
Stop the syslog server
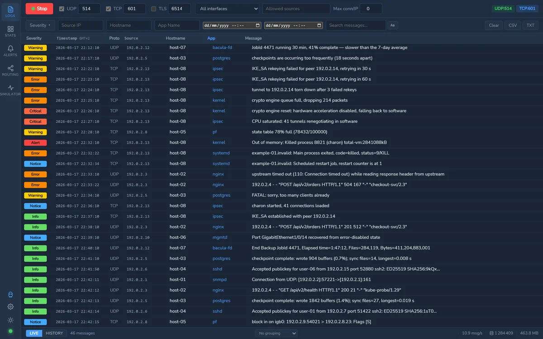tap(39, 9)
